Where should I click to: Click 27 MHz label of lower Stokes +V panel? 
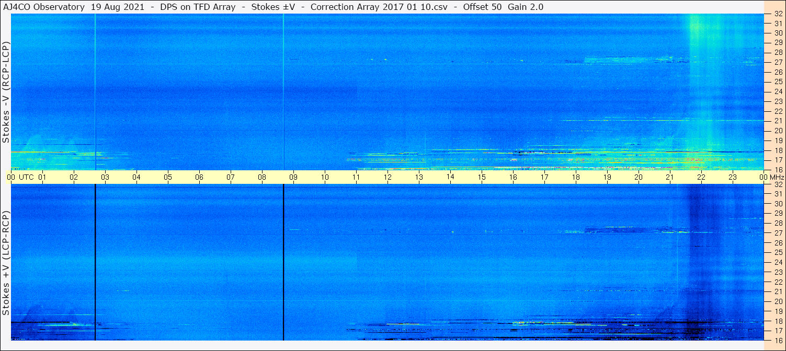(x=778, y=233)
